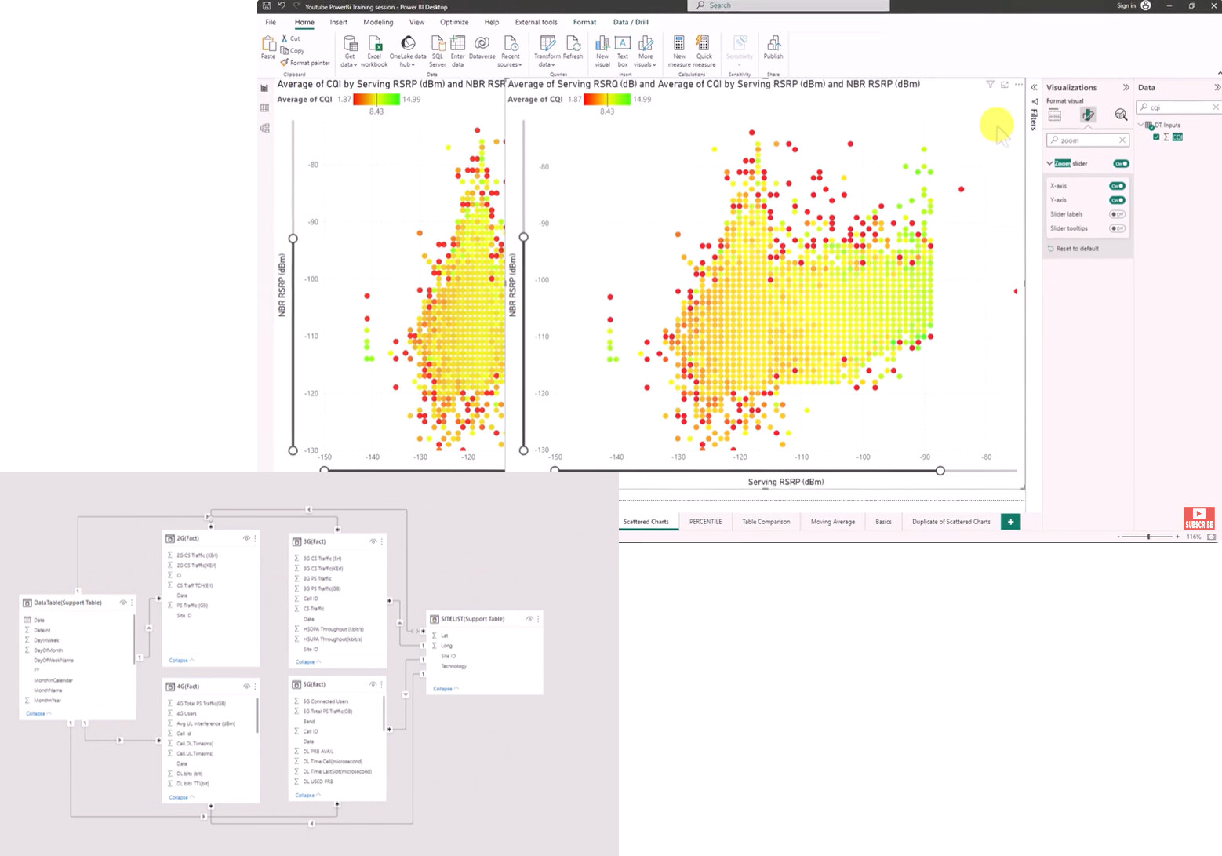Click the Undo arrow in title bar
Image resolution: width=1222 pixels, height=856 pixels.
tap(282, 5)
